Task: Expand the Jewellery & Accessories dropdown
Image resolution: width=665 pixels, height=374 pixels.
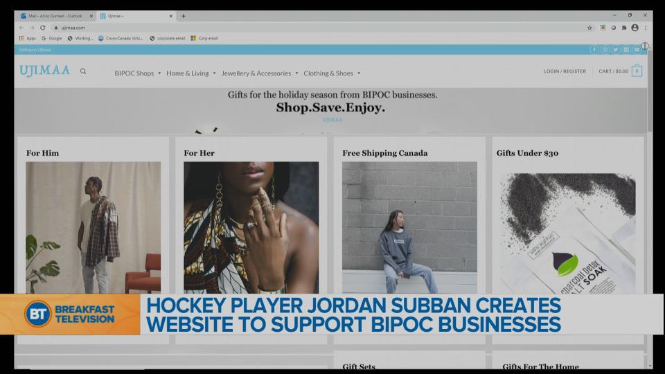Action: click(x=260, y=73)
